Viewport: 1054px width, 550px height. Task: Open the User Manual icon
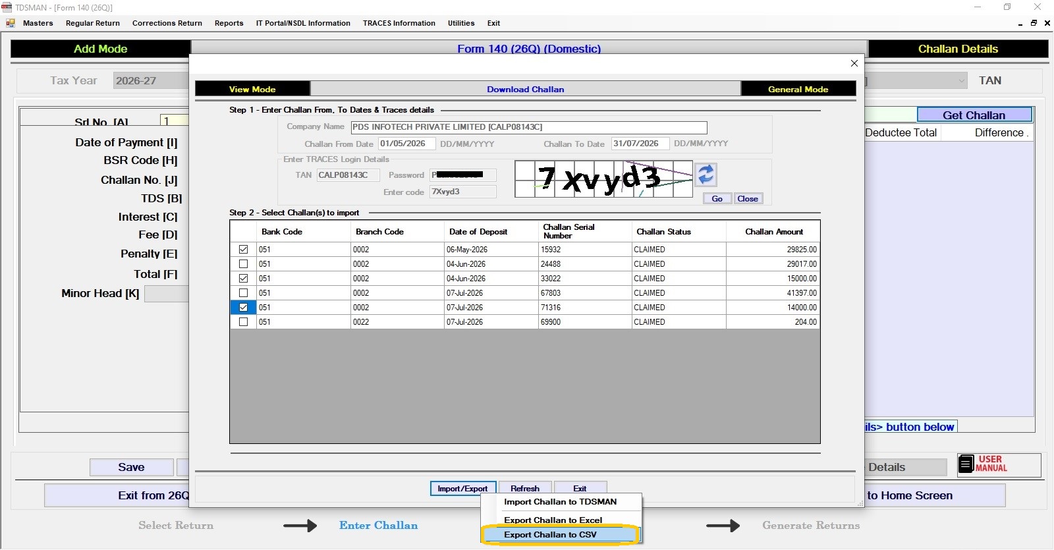point(999,464)
